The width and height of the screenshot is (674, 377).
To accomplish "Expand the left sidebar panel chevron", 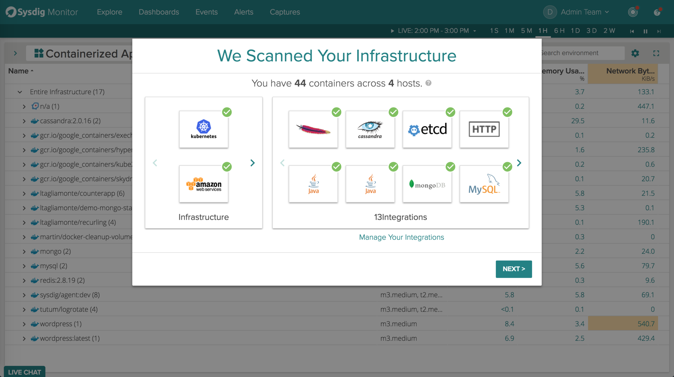I will coord(15,53).
